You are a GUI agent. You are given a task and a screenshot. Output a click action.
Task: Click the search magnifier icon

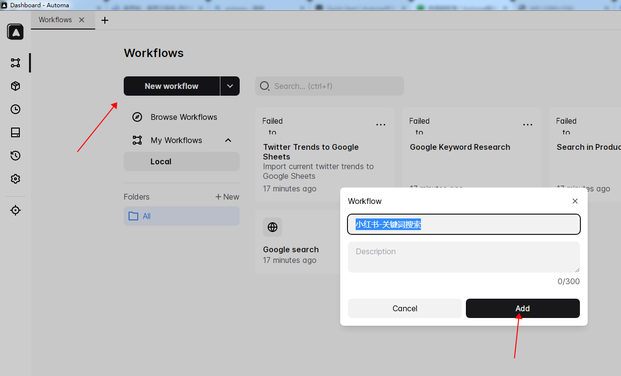coord(265,86)
